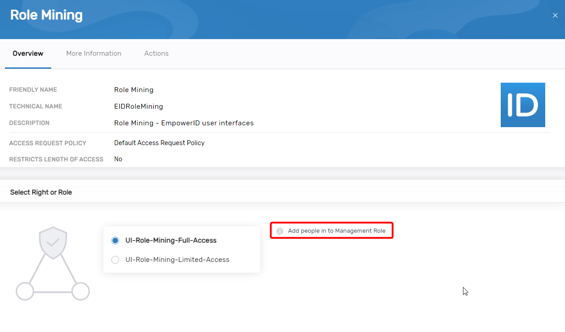Click the info icon beside Add people text

(x=280, y=230)
